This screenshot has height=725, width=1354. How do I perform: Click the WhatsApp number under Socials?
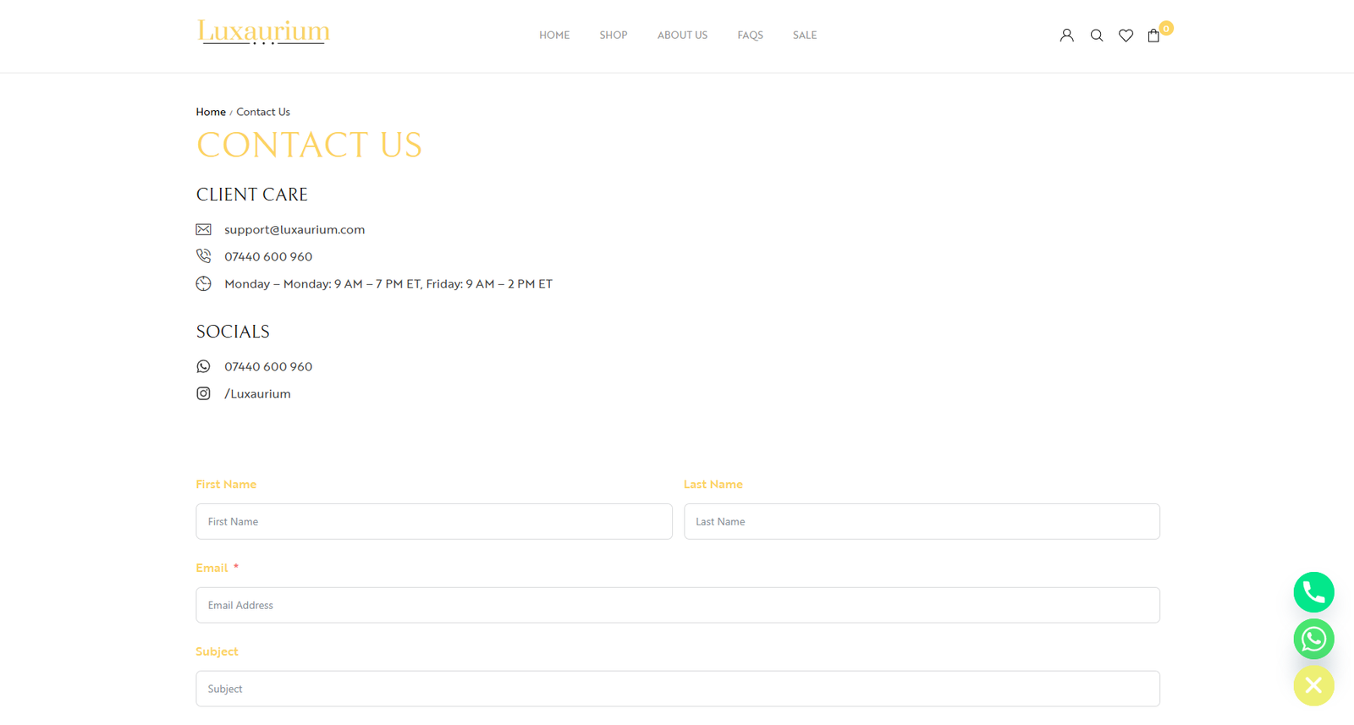click(268, 366)
